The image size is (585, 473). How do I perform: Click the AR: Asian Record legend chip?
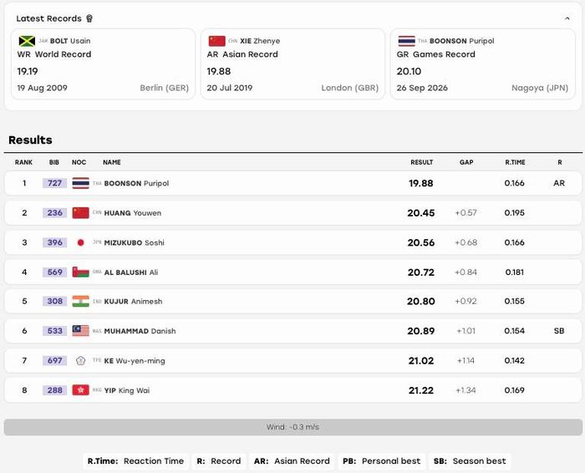(292, 461)
